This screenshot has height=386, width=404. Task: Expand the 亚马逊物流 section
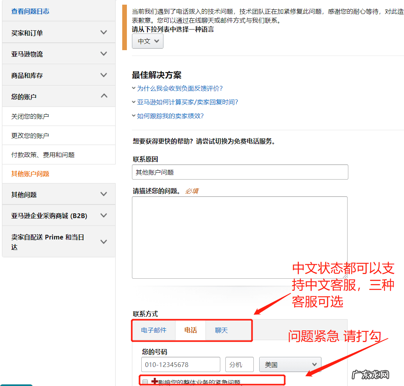point(58,54)
